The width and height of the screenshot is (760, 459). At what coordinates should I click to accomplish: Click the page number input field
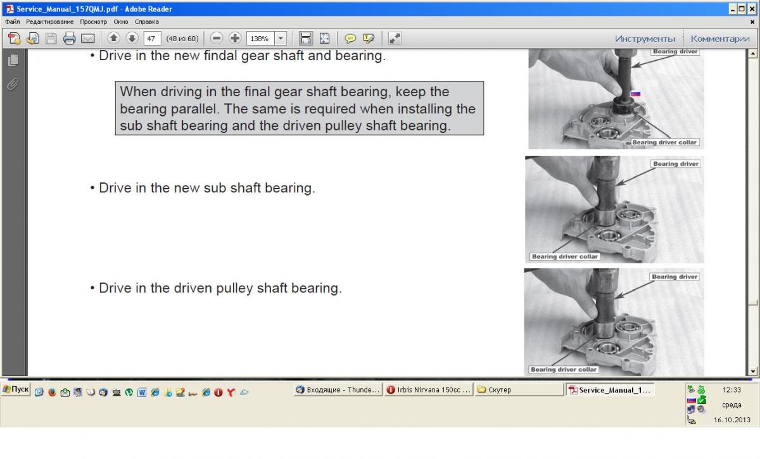153,38
